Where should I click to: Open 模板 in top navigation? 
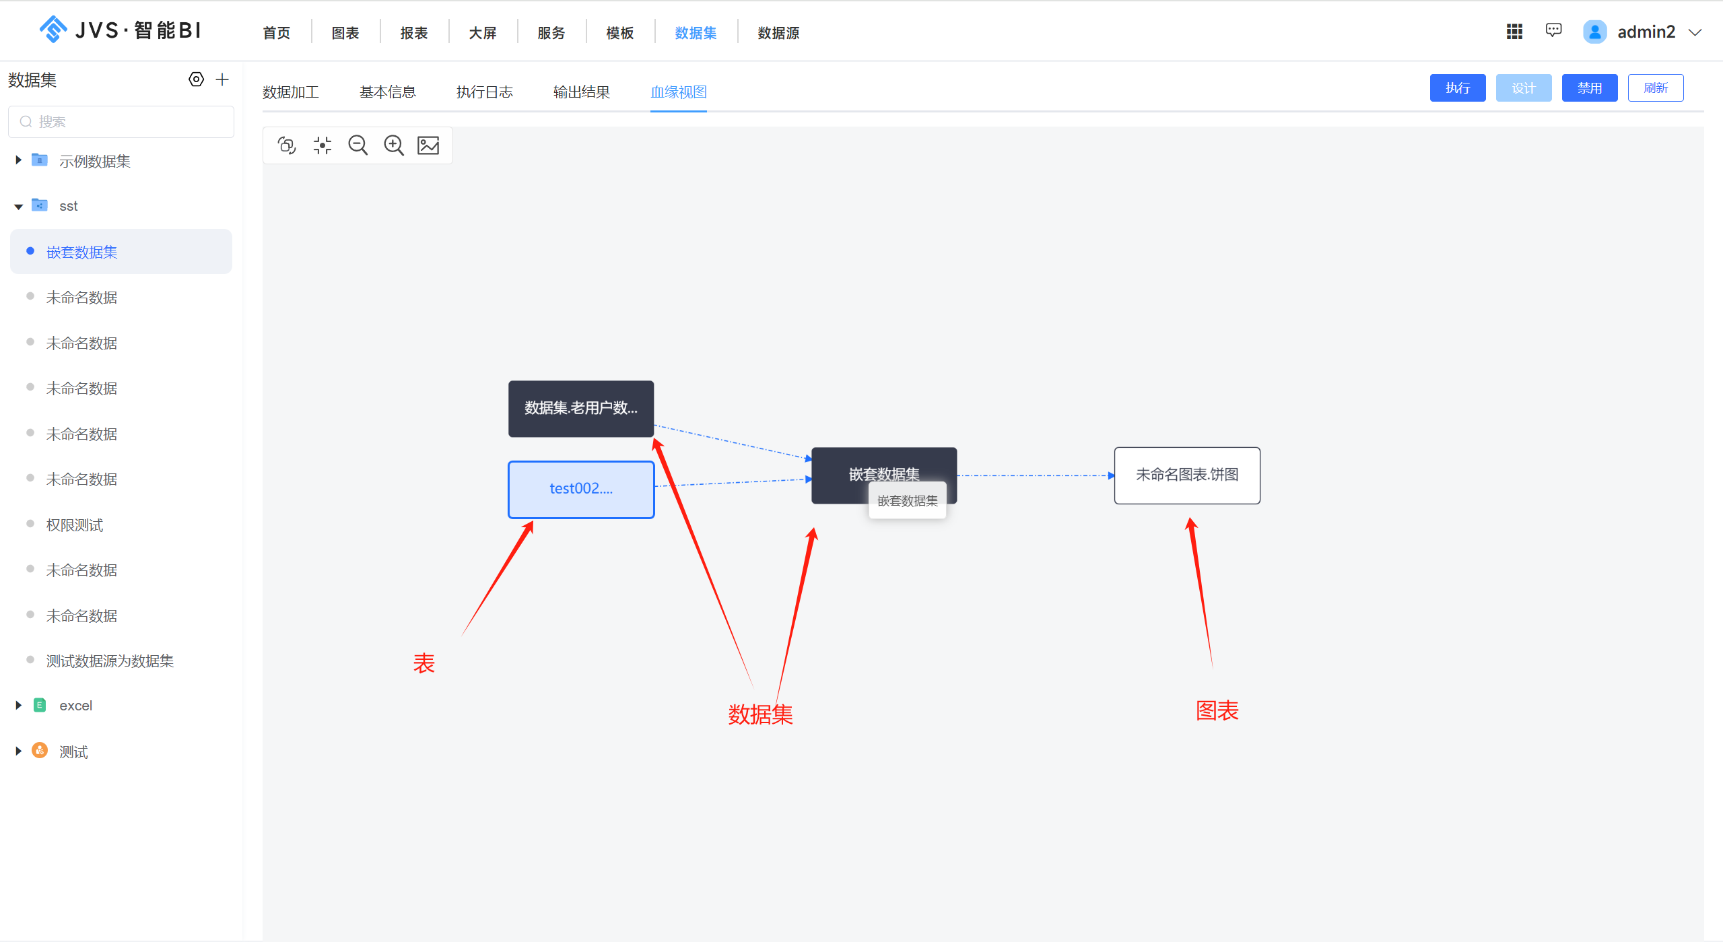pos(620,32)
